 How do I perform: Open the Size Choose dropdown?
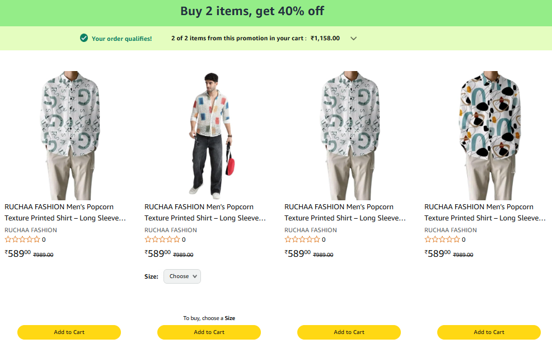click(182, 276)
